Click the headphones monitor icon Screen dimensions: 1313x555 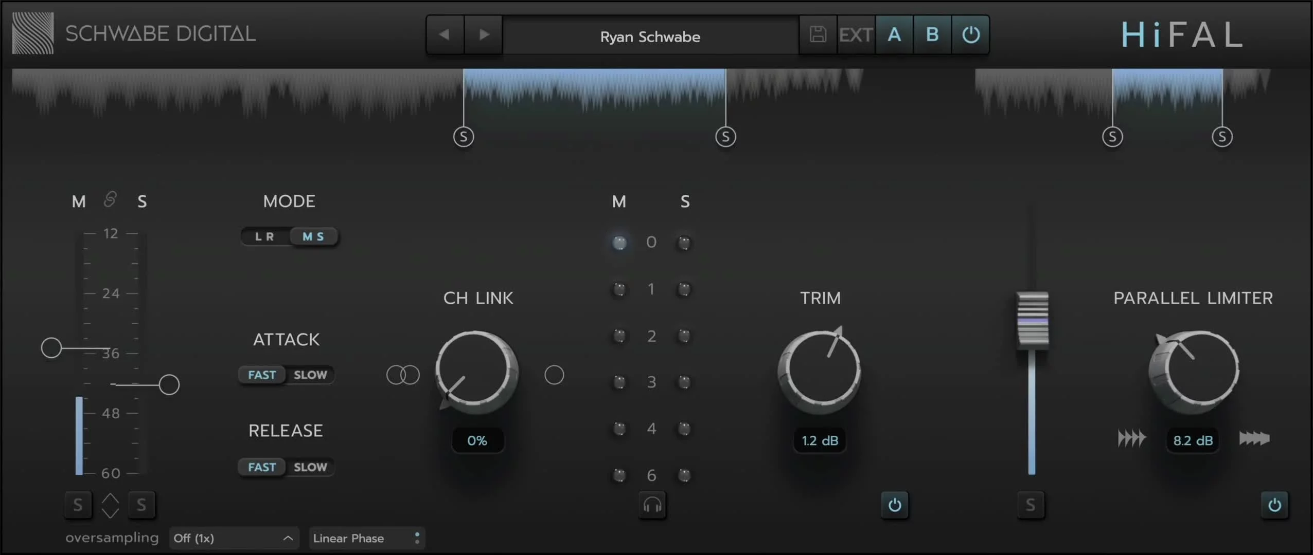652,505
